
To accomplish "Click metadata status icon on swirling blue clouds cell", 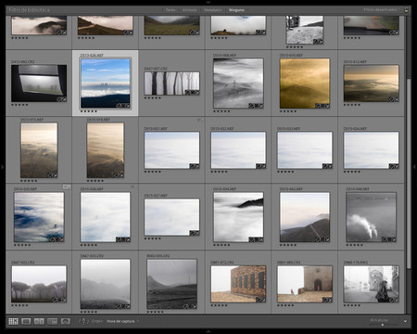I will click(67, 186).
